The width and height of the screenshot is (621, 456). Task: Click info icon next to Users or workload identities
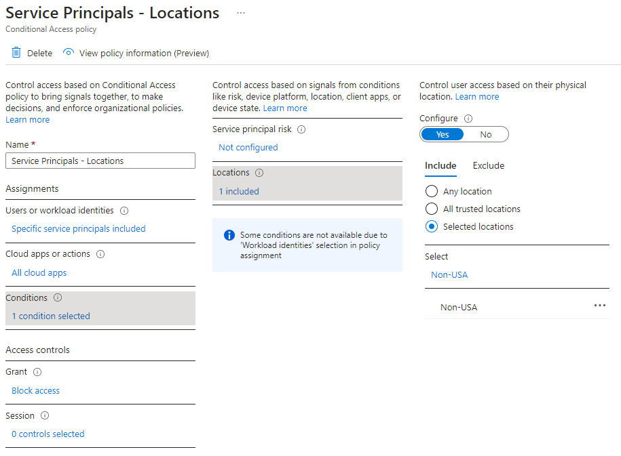coord(124,211)
